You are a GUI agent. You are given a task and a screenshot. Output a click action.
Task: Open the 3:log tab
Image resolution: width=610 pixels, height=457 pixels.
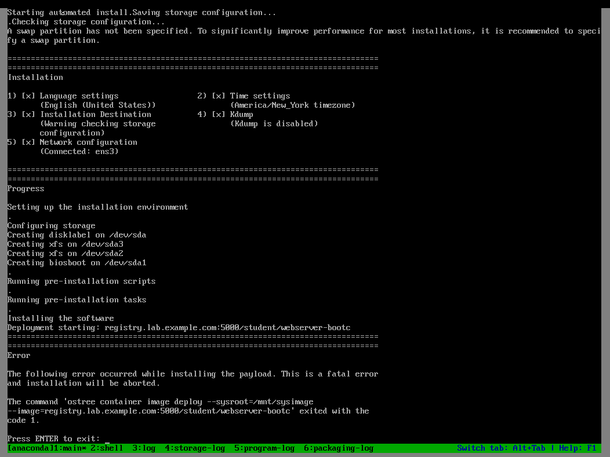point(144,448)
